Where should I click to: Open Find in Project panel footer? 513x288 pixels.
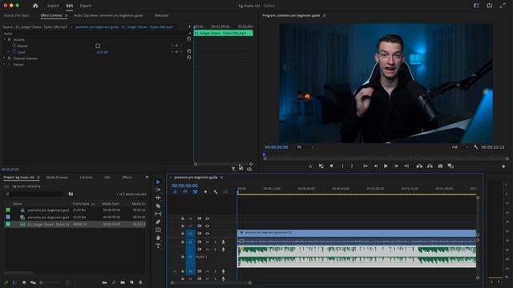pos(114,282)
